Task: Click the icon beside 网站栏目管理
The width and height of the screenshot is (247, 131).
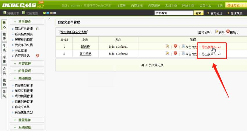Action: tap(37, 28)
